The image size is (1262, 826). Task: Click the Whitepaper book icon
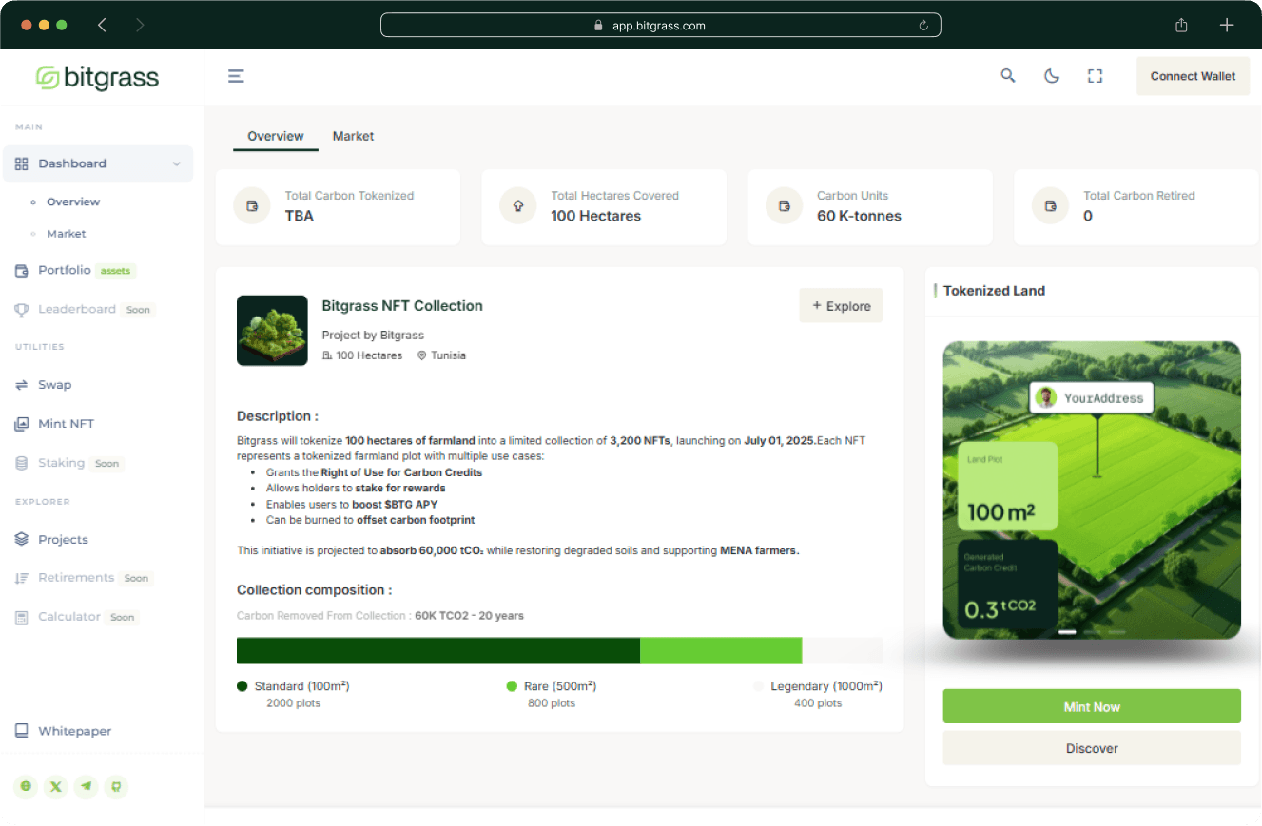pyautogui.click(x=22, y=731)
